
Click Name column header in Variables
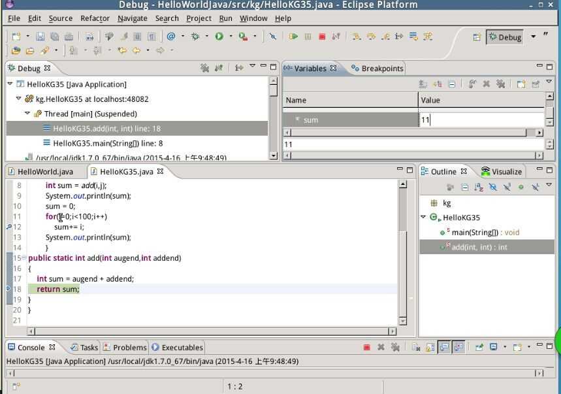350,100
